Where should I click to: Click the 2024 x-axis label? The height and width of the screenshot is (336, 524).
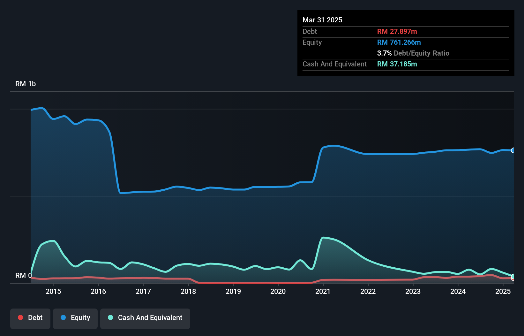tap(458, 291)
